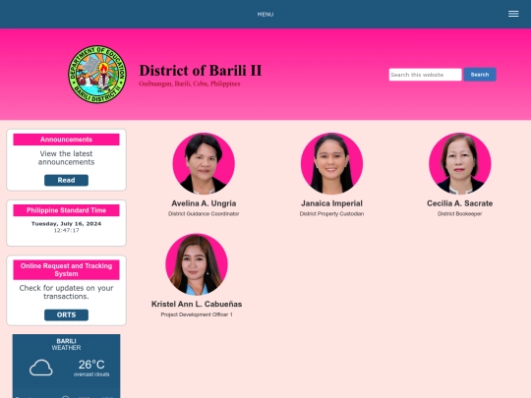Screen dimensions: 531x398
Task: Click District Bookkeeper title
Action: pos(459,214)
